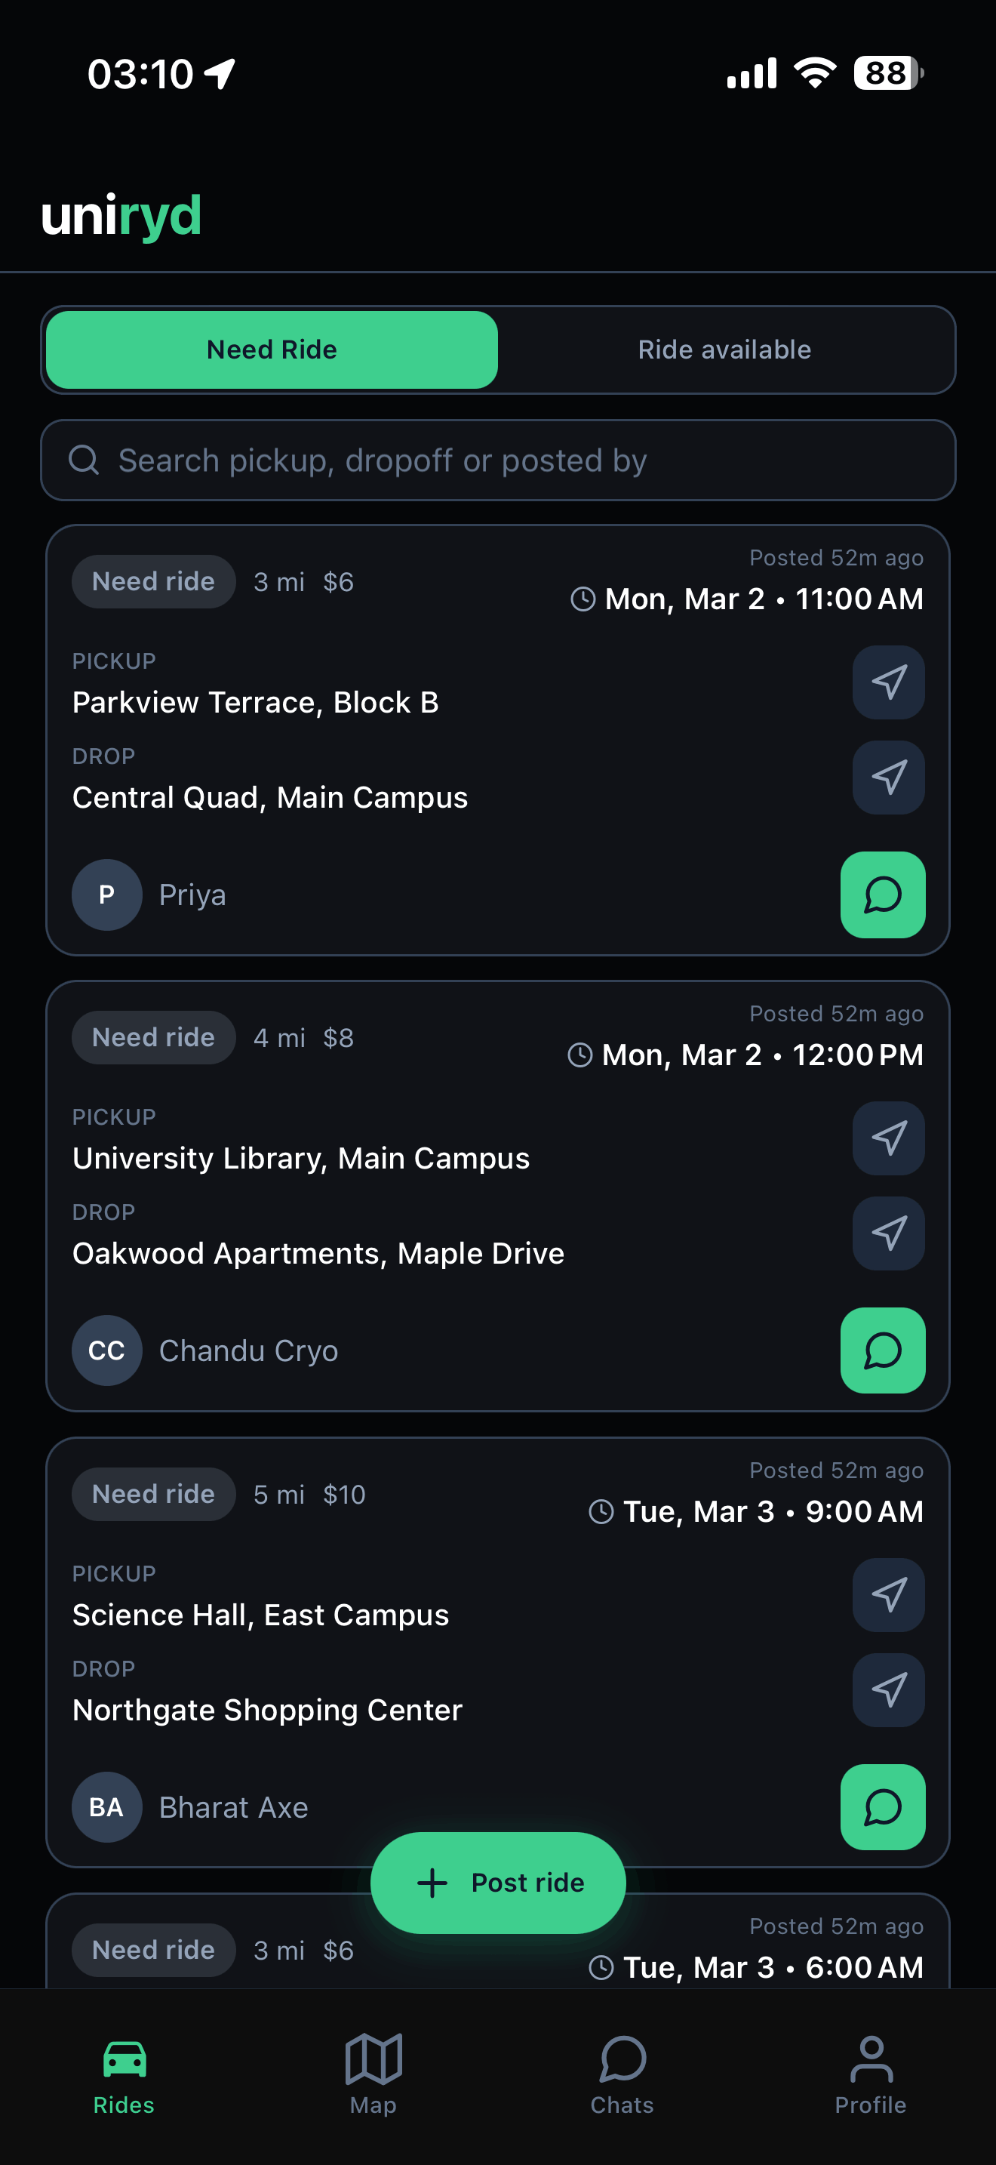Focus the pickup/dropoff search field
996x2165 pixels.
point(498,460)
